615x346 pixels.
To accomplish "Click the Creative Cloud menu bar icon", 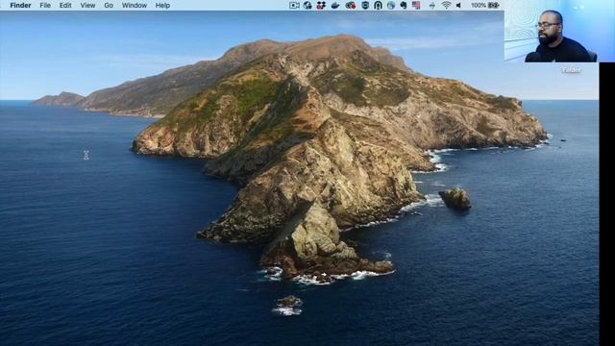I will point(350,6).
